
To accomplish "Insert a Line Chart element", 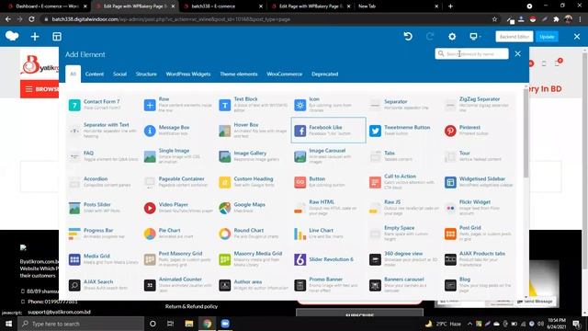I will (328, 234).
